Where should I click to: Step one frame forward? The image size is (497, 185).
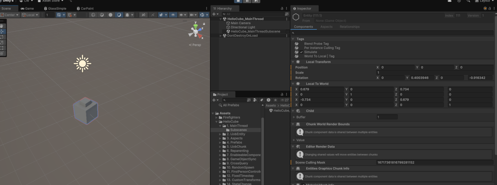click(256, 2)
